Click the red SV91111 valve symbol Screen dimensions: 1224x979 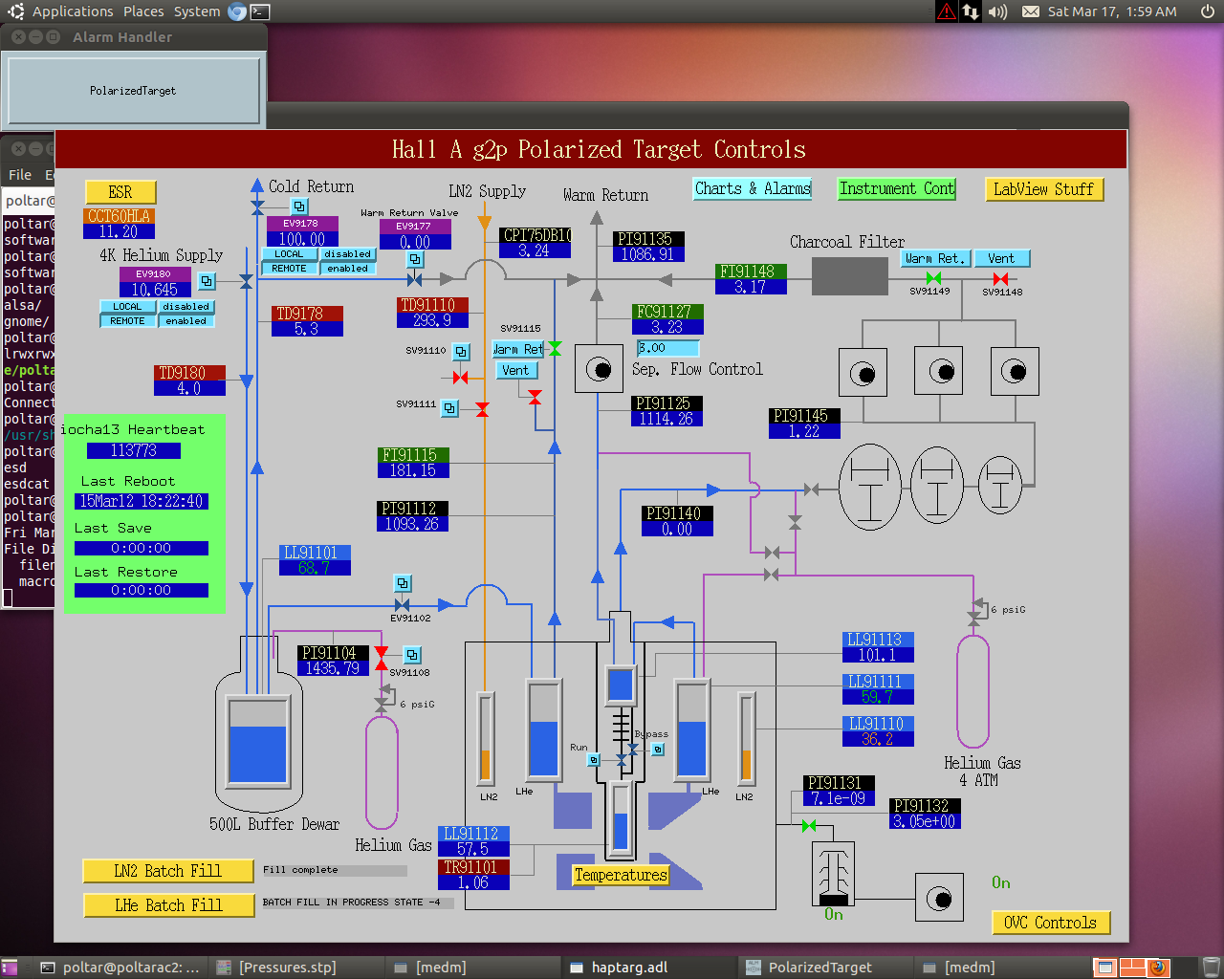483,409
